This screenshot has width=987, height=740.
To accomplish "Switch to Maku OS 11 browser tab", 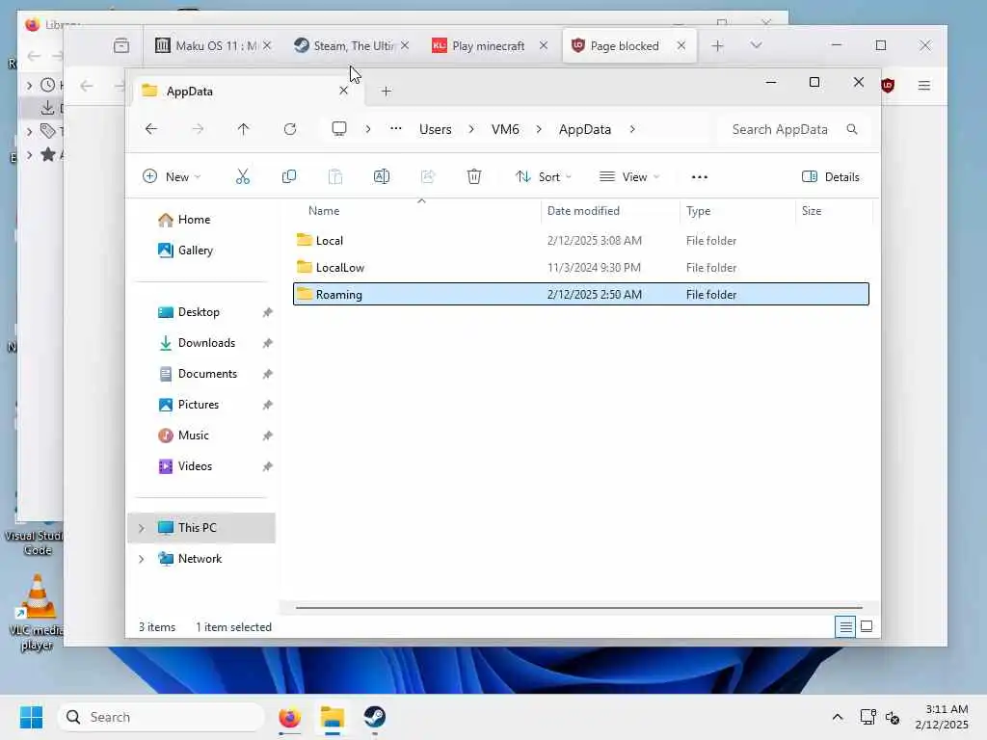I will (212, 46).
